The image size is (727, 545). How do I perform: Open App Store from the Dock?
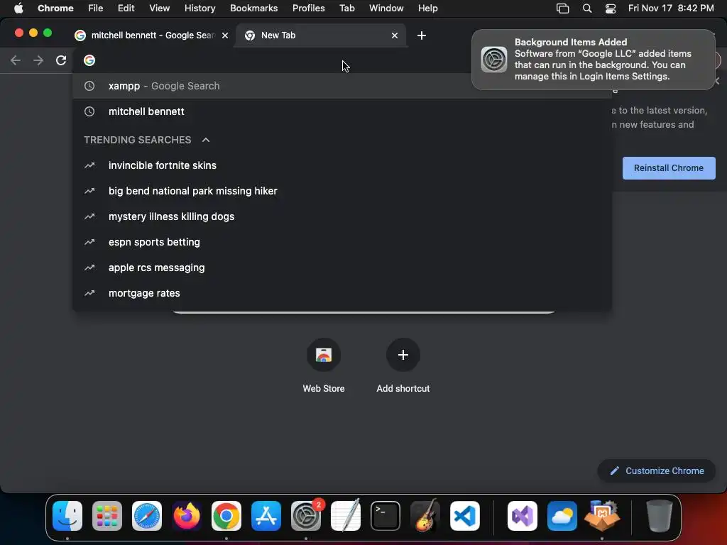click(266, 516)
